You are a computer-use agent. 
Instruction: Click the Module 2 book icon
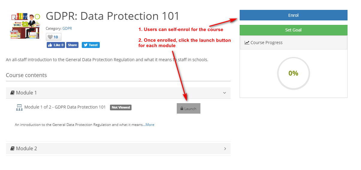[13, 149]
